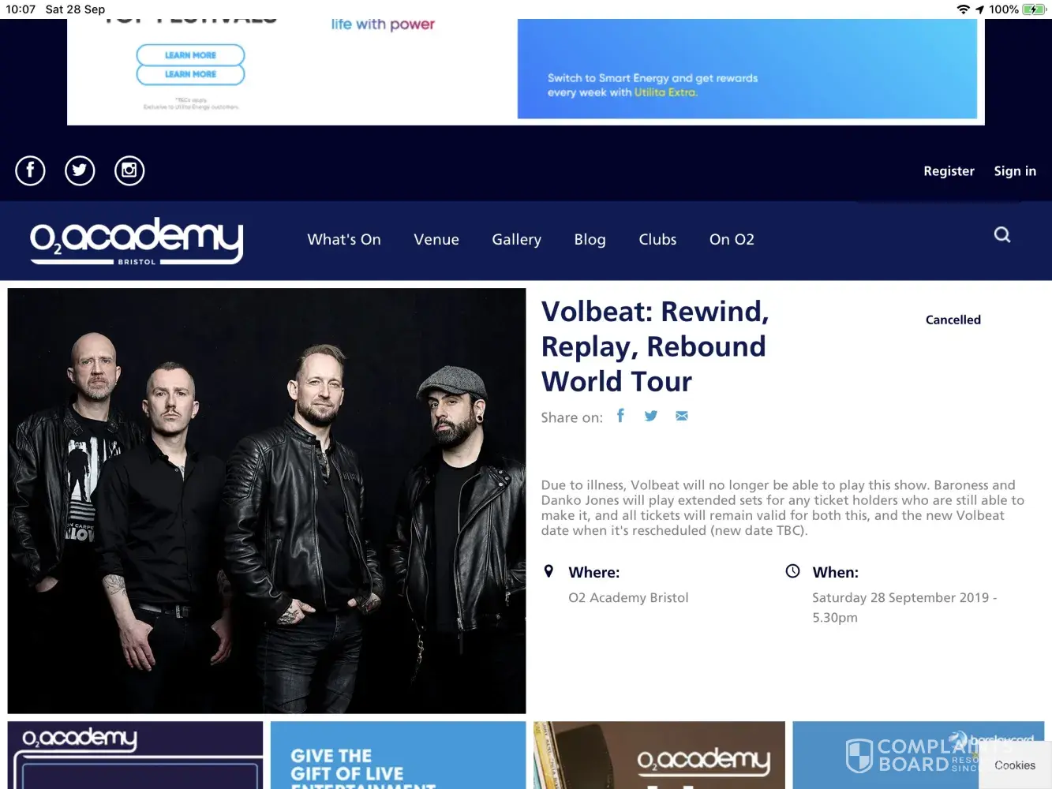Click the O2 Academy Bristol logo

[137, 240]
